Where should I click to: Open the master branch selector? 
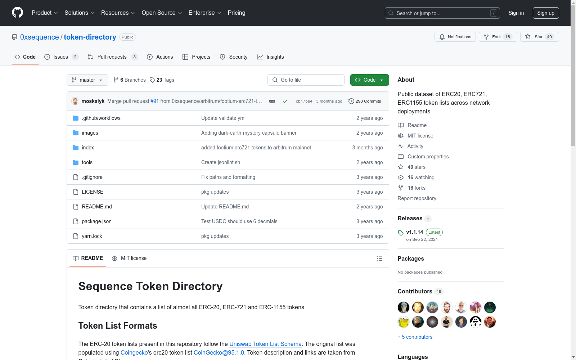[x=87, y=80]
